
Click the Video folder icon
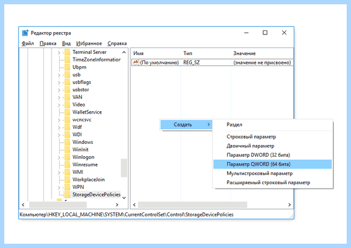(x=67, y=105)
